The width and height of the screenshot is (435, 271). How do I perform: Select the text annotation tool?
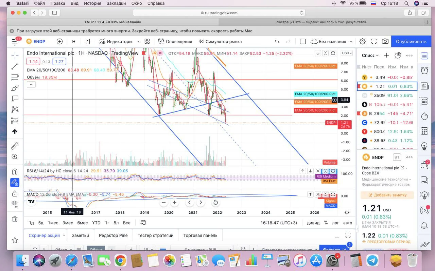[15, 99]
